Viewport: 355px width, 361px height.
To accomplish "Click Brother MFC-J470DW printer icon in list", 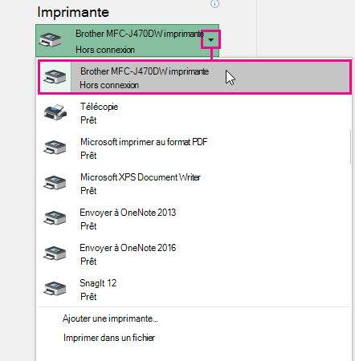I will click(x=55, y=77).
